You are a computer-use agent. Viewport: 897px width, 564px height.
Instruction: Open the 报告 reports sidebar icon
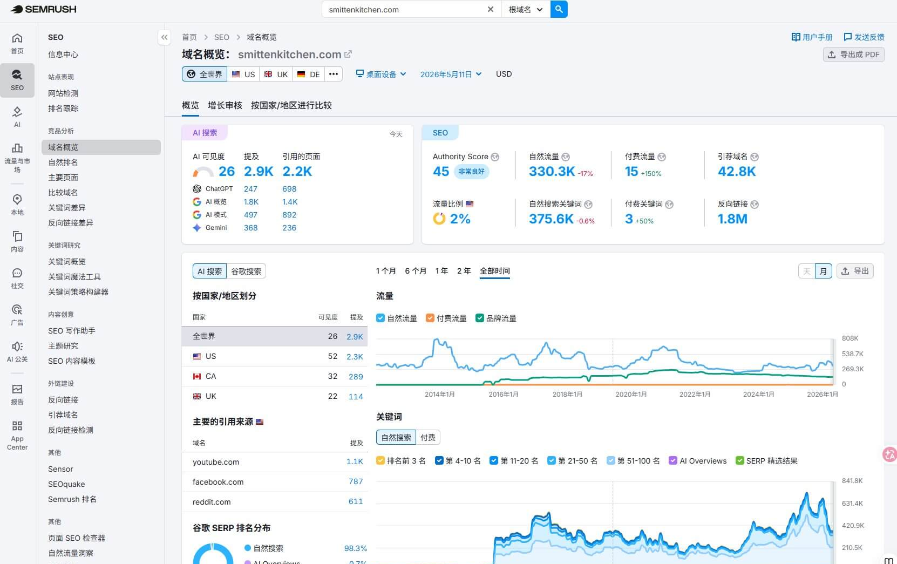pos(17,395)
